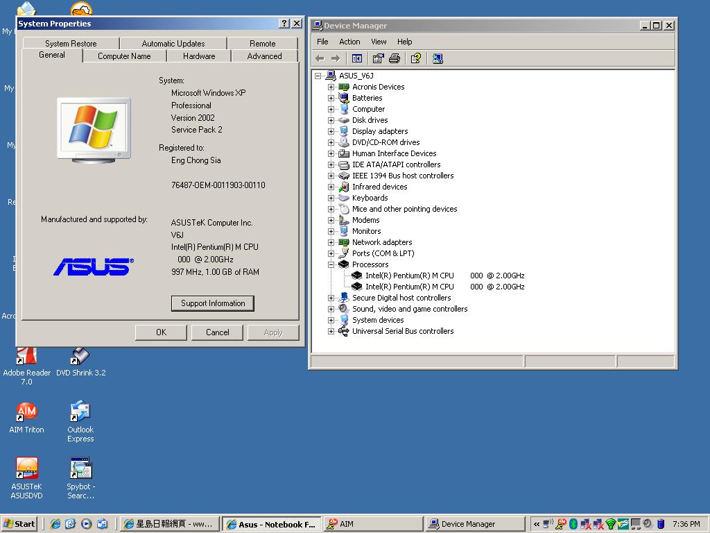710x533 pixels.
Task: Collapse the ASUS_V6J root node
Action: (x=318, y=76)
